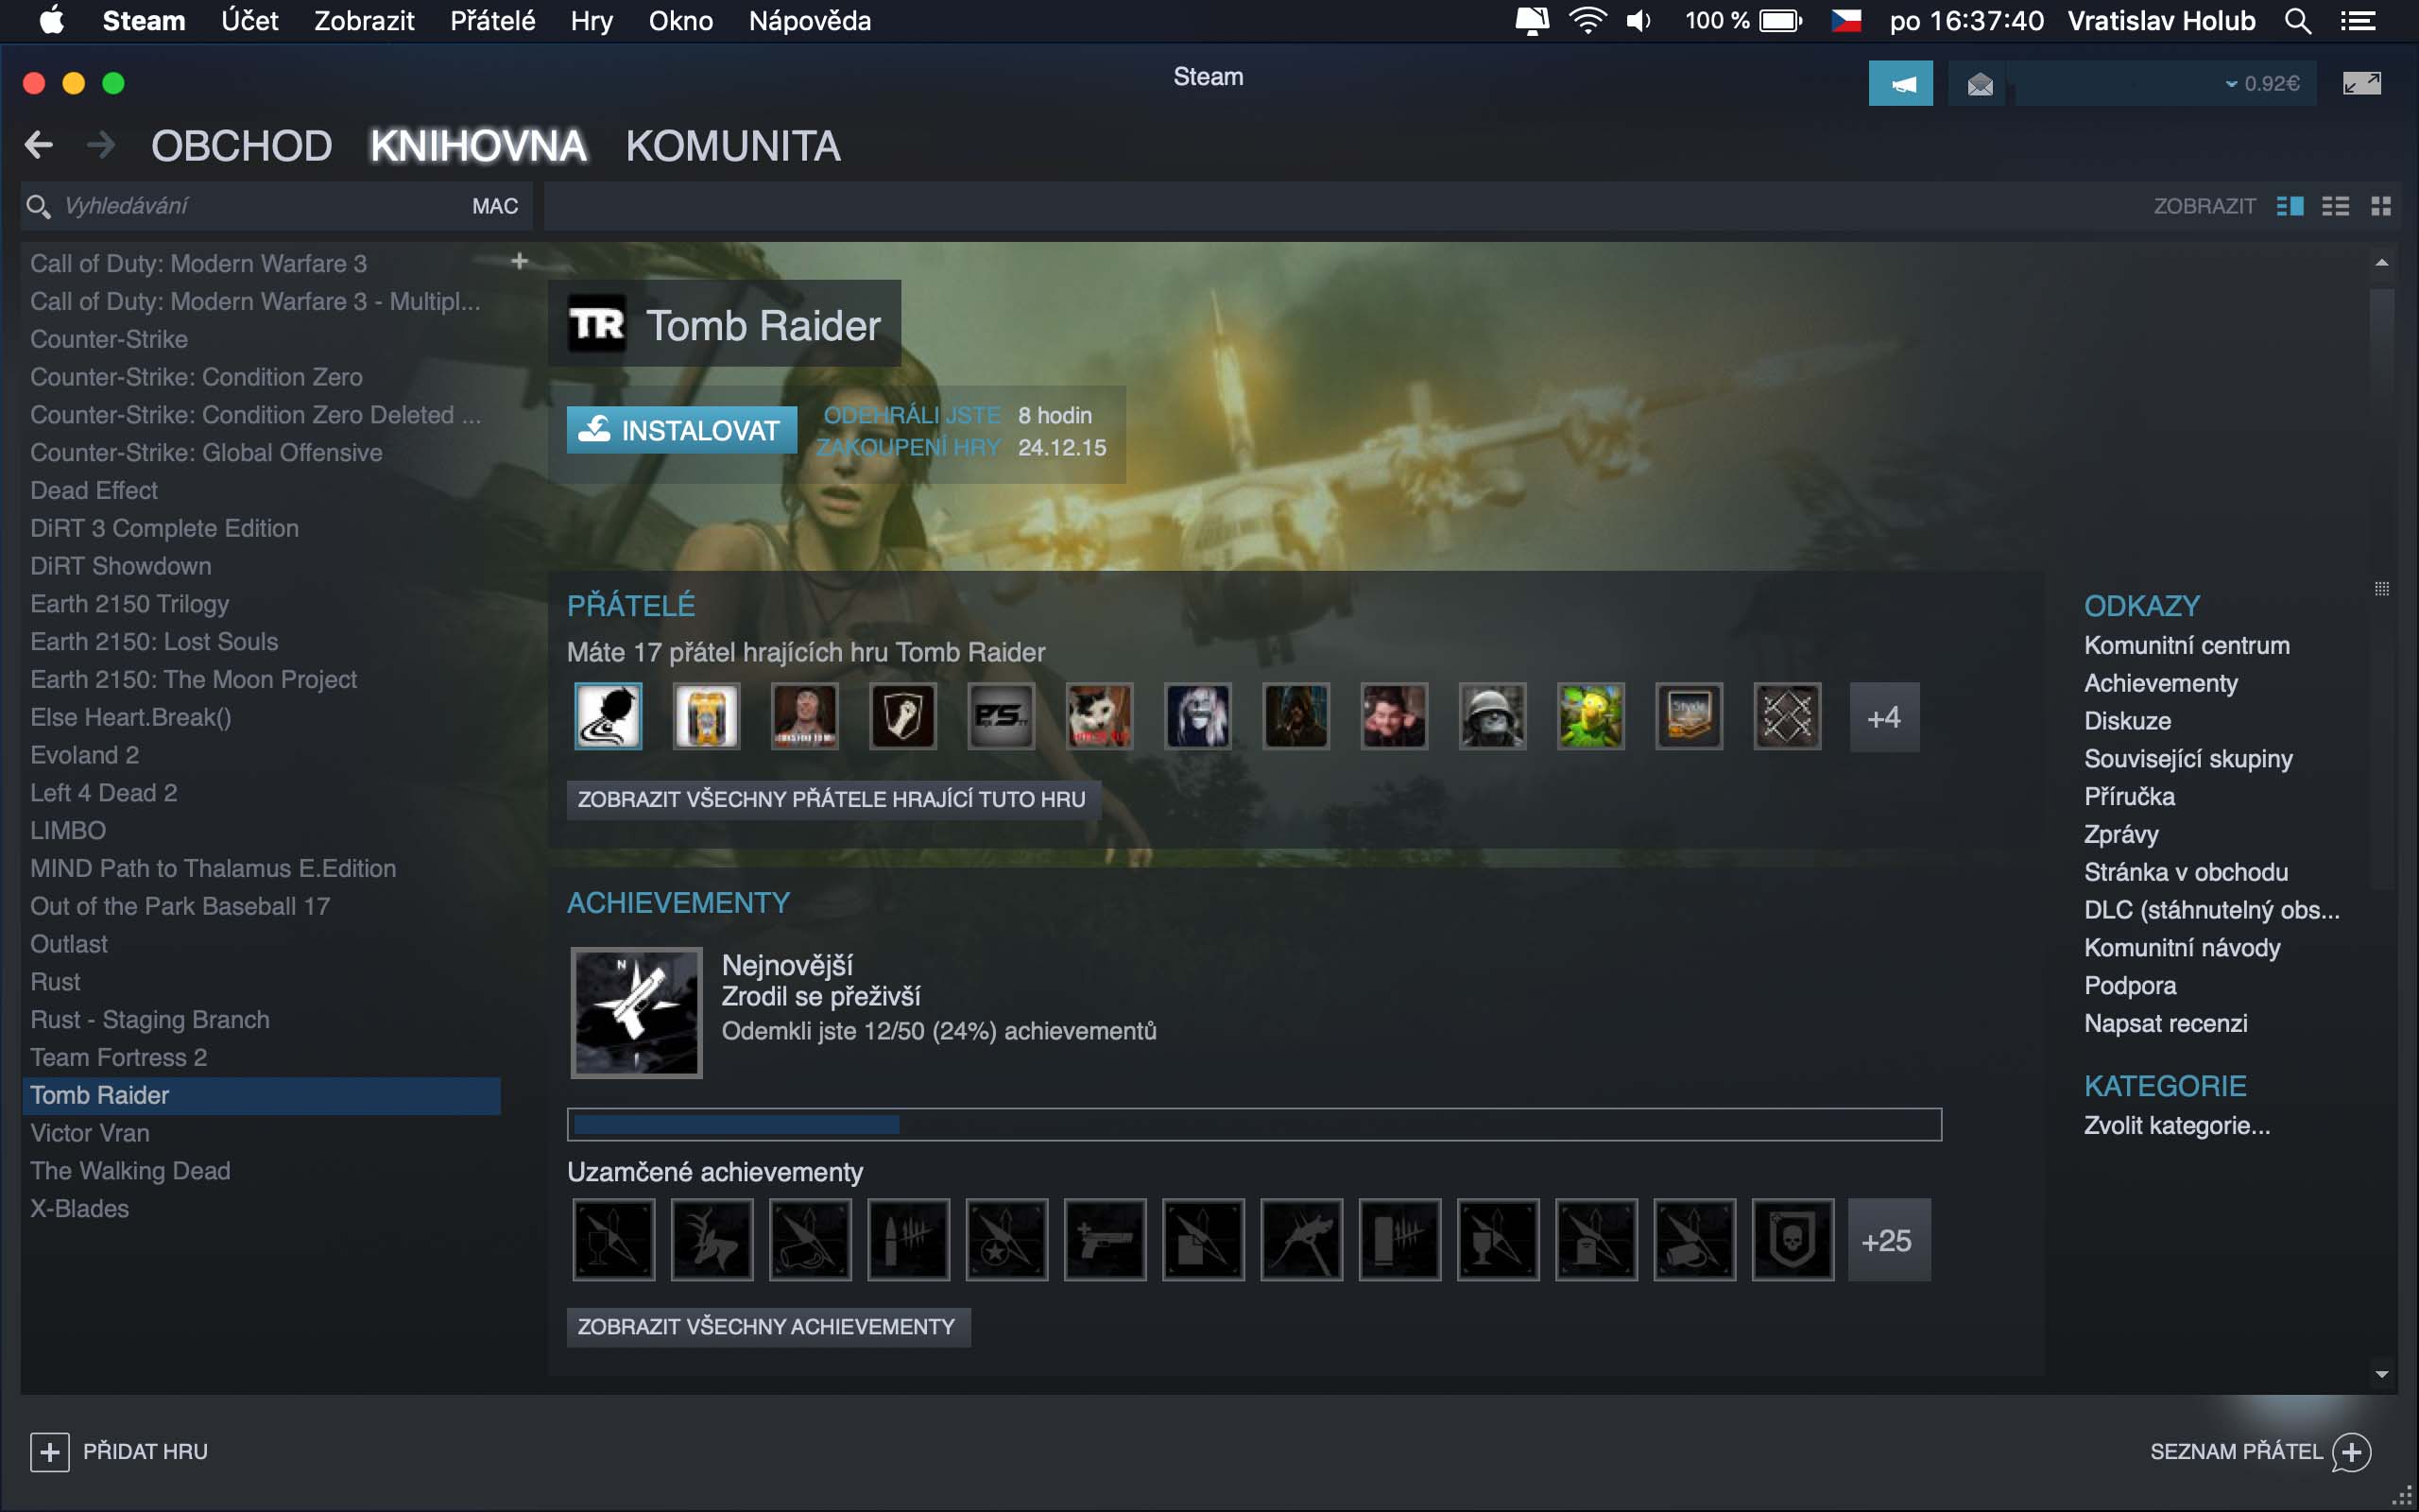Click the achievements progress bar
Screen dimensions: 2419x1512
(1254, 1124)
